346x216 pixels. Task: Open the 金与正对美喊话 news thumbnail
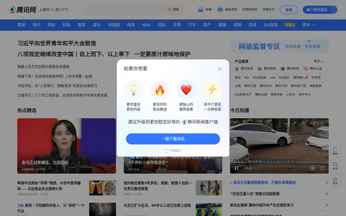(66, 146)
